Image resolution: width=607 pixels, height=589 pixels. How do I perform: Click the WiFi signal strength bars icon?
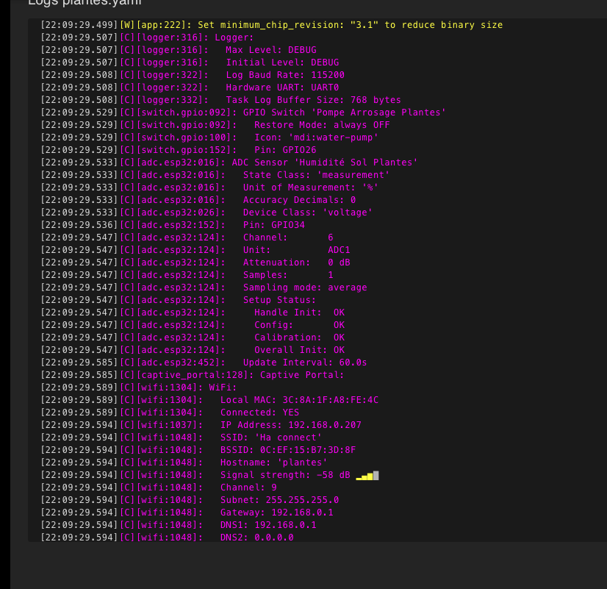(x=367, y=475)
